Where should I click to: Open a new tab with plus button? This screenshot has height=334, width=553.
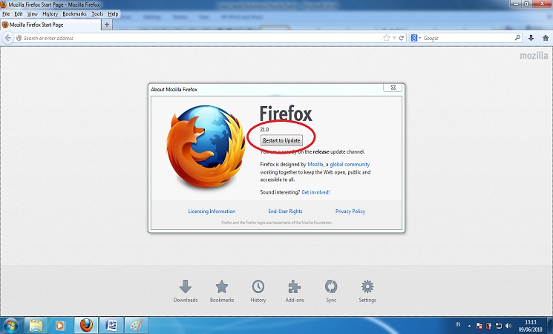[x=107, y=24]
